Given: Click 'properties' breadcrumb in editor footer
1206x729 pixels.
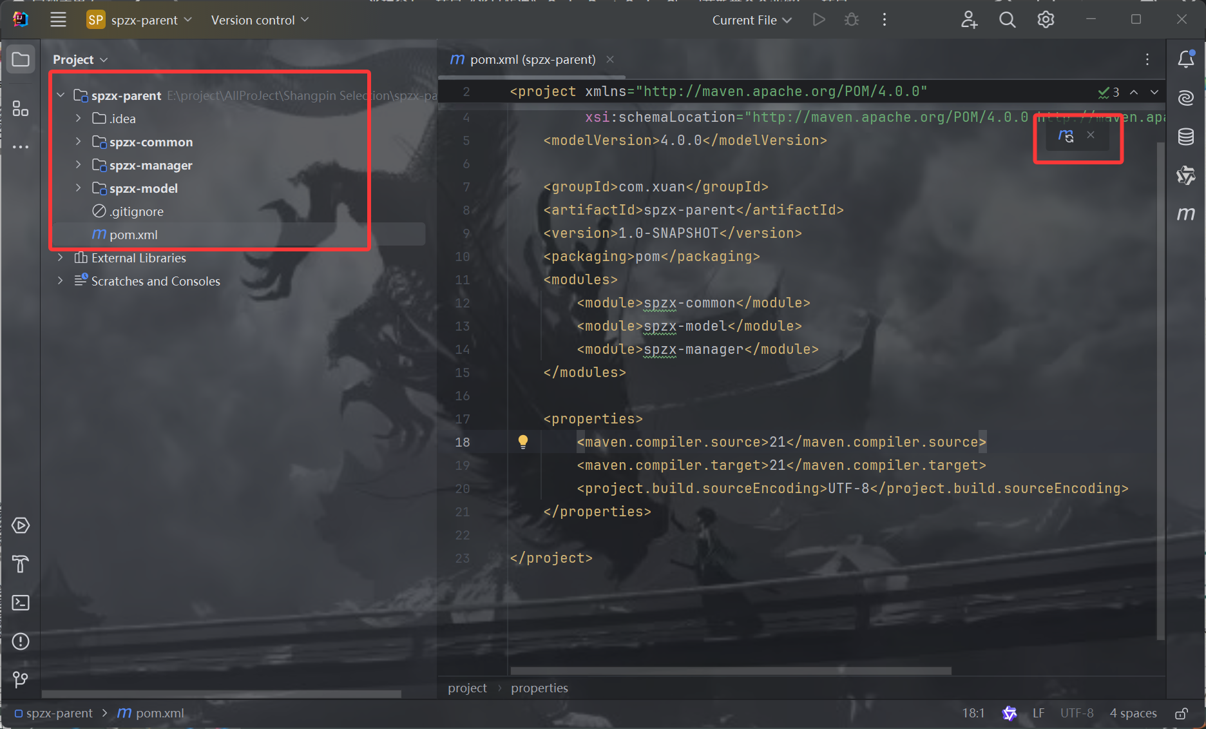Looking at the screenshot, I should point(539,688).
